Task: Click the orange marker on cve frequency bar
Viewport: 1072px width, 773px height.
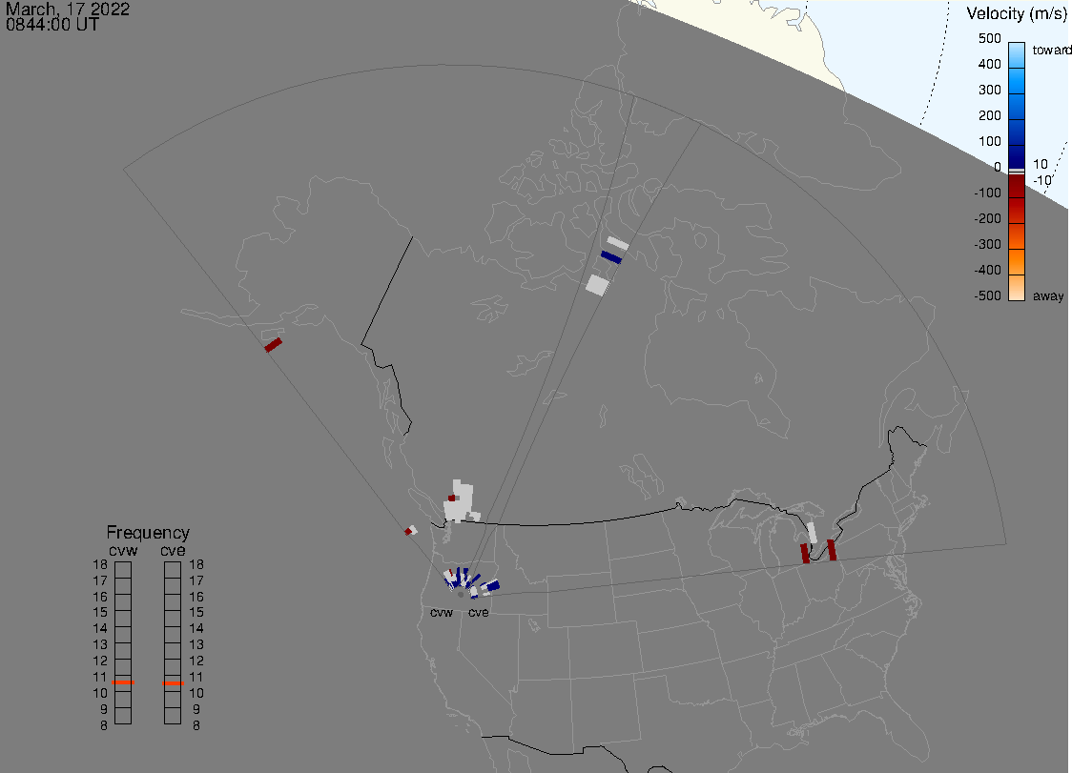Action: point(173,682)
